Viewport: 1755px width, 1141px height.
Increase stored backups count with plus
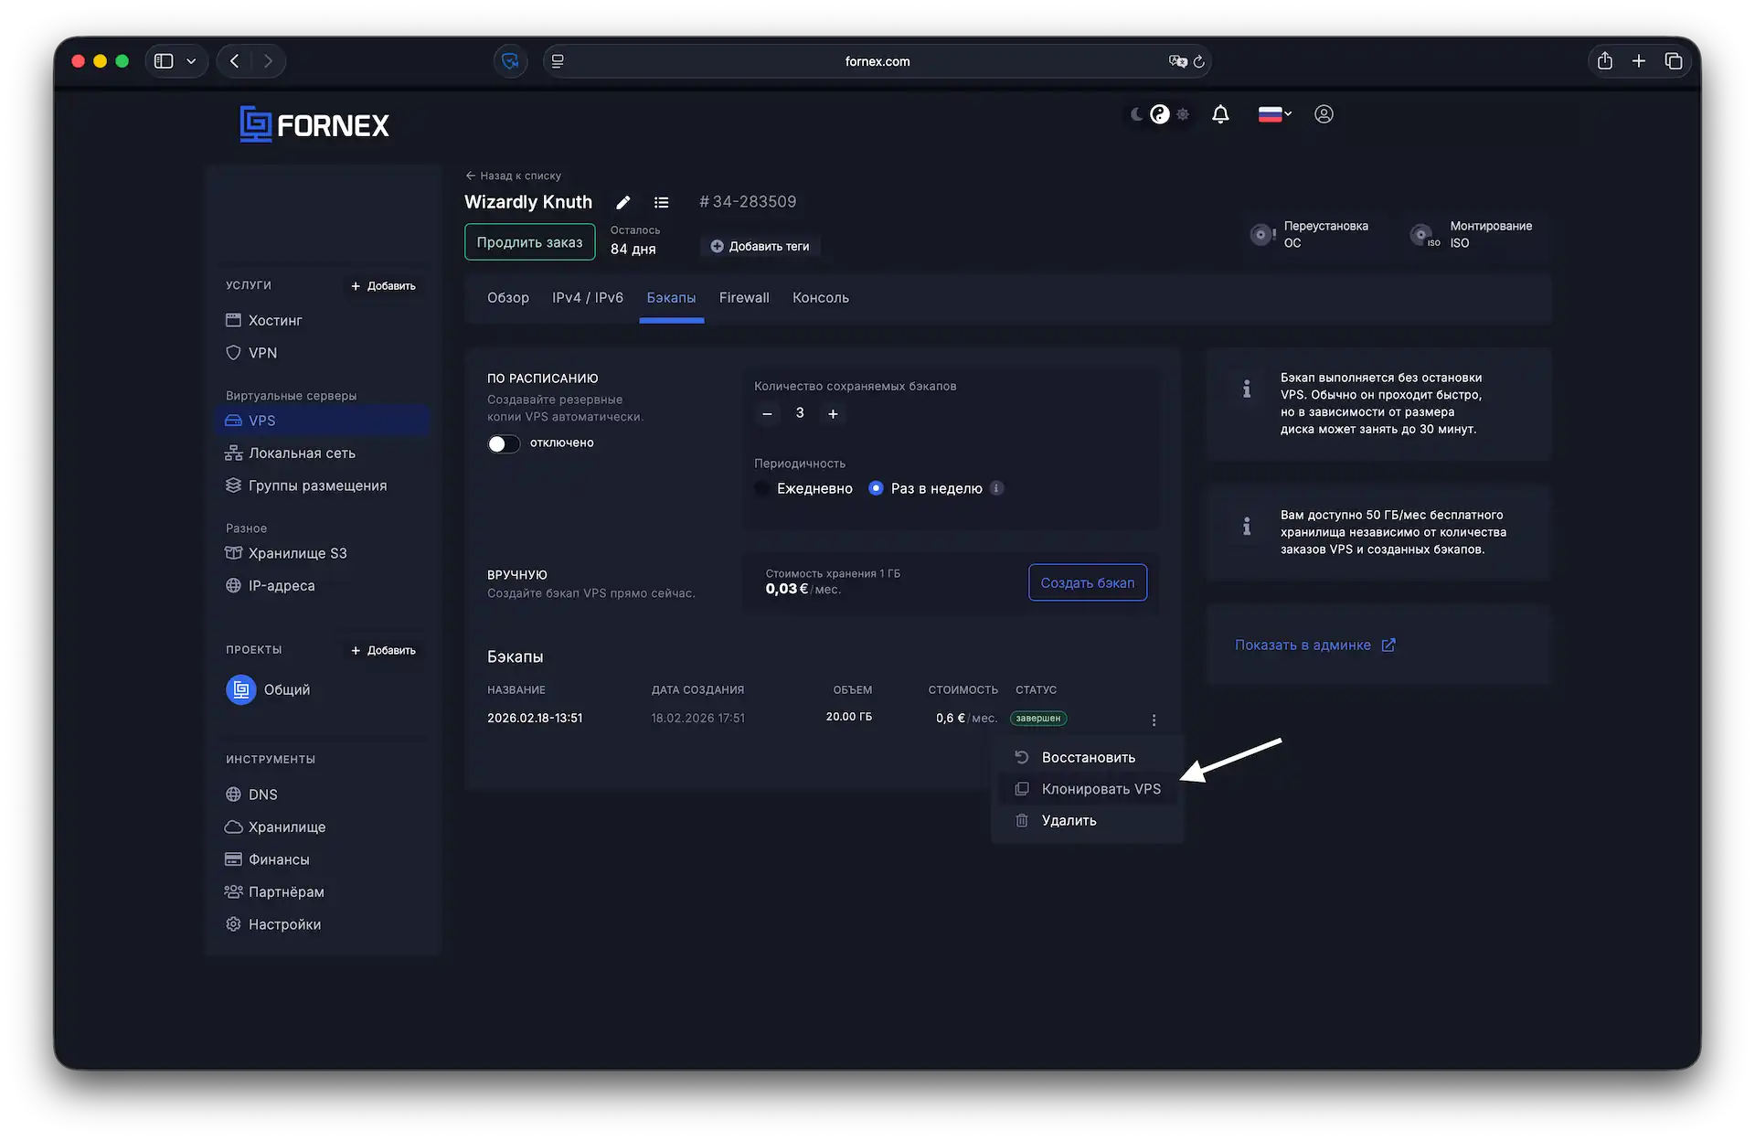point(833,414)
